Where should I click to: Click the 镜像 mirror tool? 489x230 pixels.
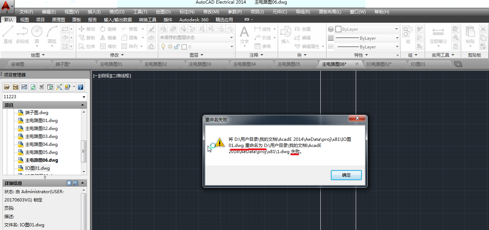point(108,38)
